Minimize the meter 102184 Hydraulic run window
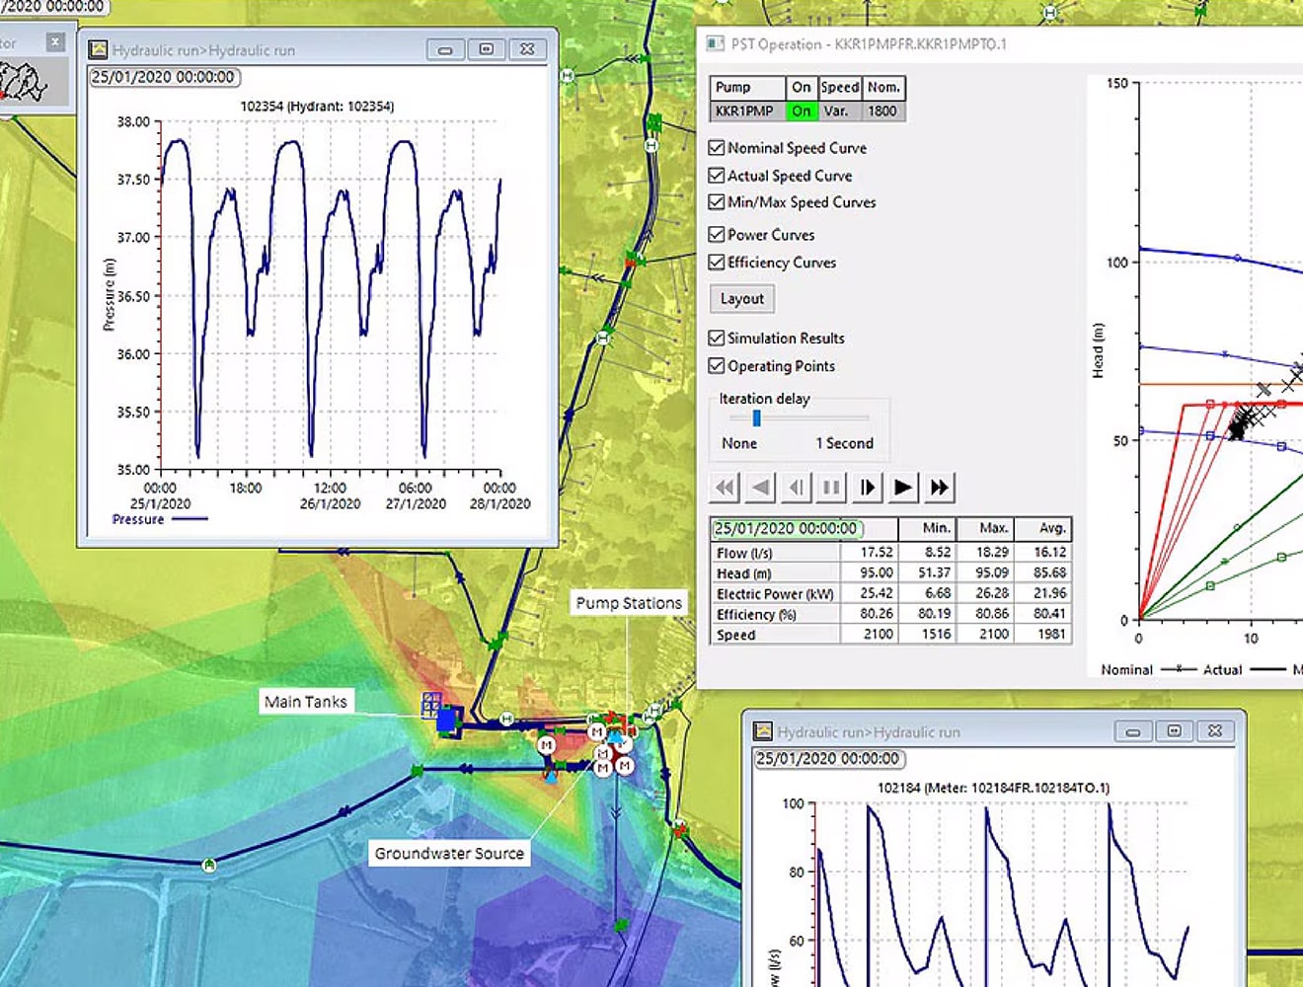The height and width of the screenshot is (987, 1303). [1133, 731]
